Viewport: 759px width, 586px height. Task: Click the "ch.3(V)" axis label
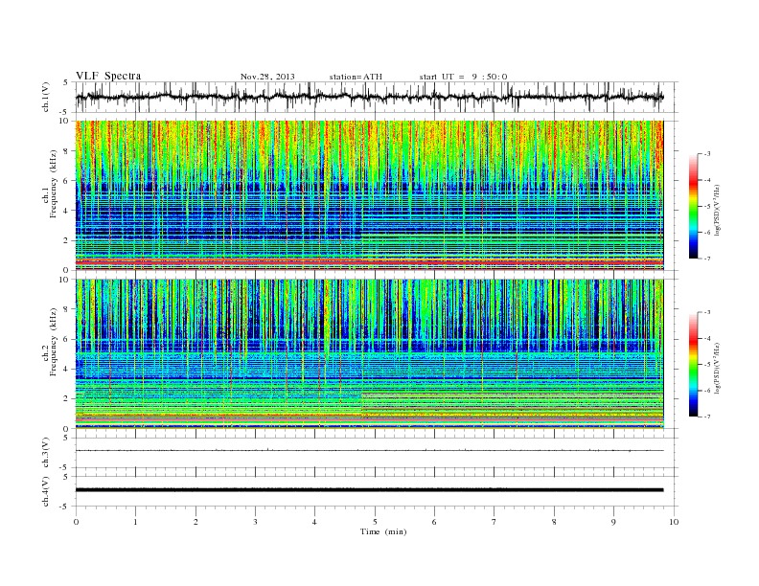(x=46, y=453)
